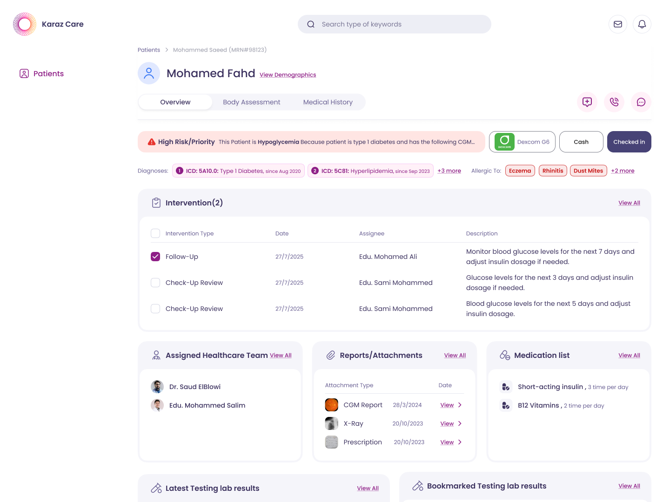Expand the +2 more allergies
The width and height of the screenshot is (670, 502).
[x=623, y=171]
